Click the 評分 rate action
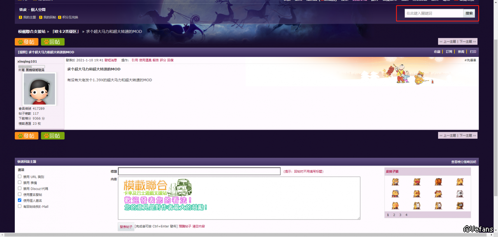This screenshot has height=237, width=498. (x=163, y=60)
